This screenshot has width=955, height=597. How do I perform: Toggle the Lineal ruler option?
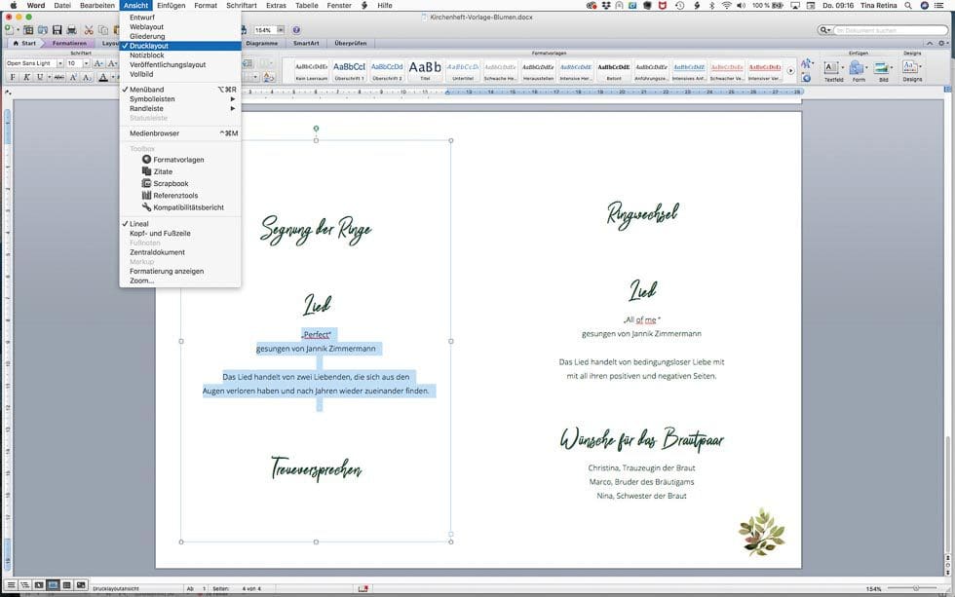[139, 224]
